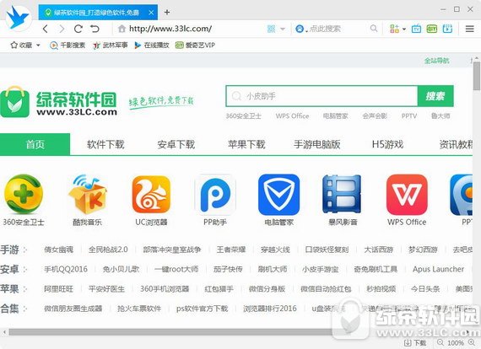Select the H5游戏 navigation tab

pos(387,144)
